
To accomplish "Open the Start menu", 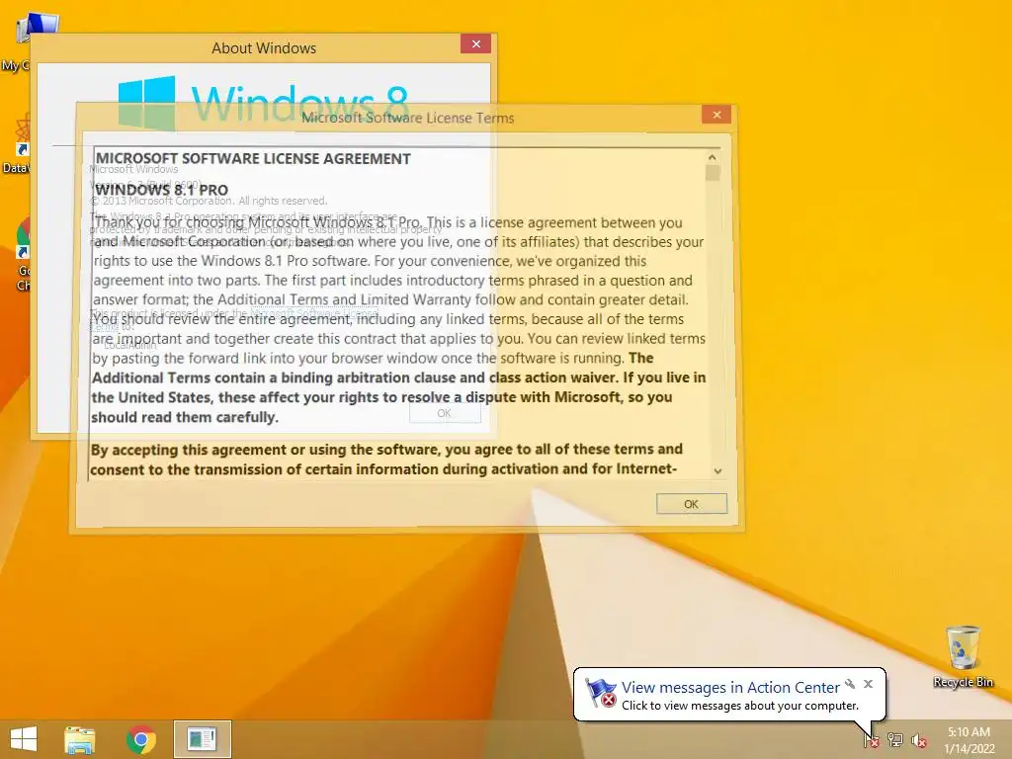I will (x=24, y=739).
